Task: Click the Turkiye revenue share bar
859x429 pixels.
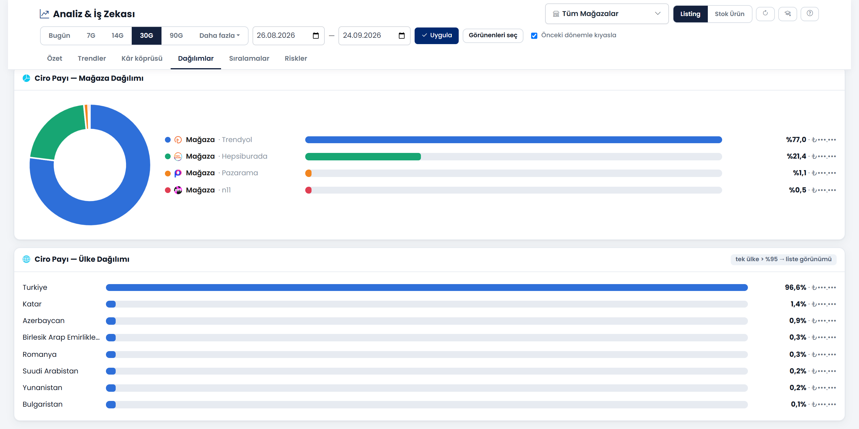Action: (x=427, y=288)
